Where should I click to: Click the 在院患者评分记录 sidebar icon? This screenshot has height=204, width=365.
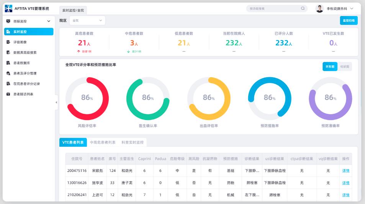click(8, 83)
